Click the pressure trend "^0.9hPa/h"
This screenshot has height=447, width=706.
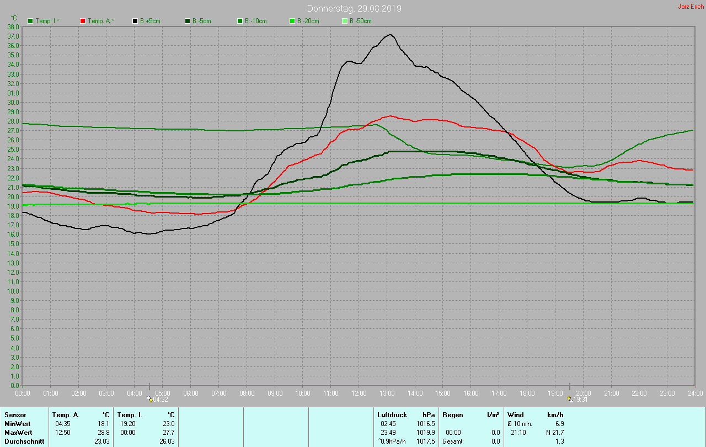click(x=392, y=441)
